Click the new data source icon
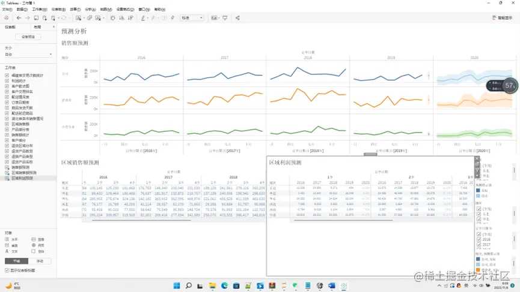Screen dimensions: 520x292 [44, 18]
